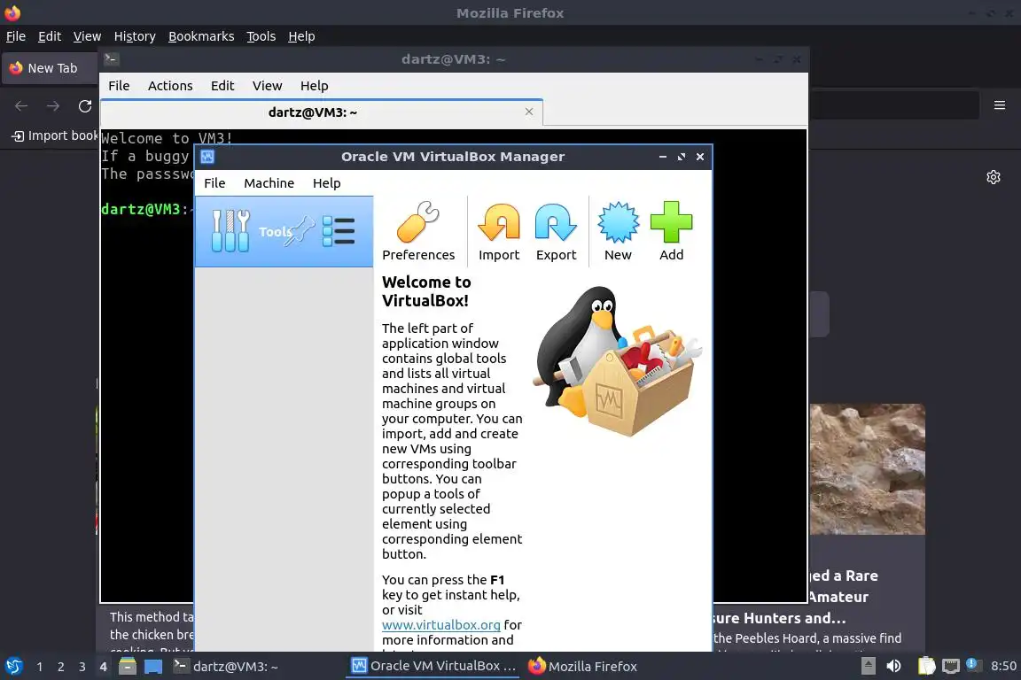Switch to workspace 2 in taskbar
The width and height of the screenshot is (1021, 680).
(60, 667)
